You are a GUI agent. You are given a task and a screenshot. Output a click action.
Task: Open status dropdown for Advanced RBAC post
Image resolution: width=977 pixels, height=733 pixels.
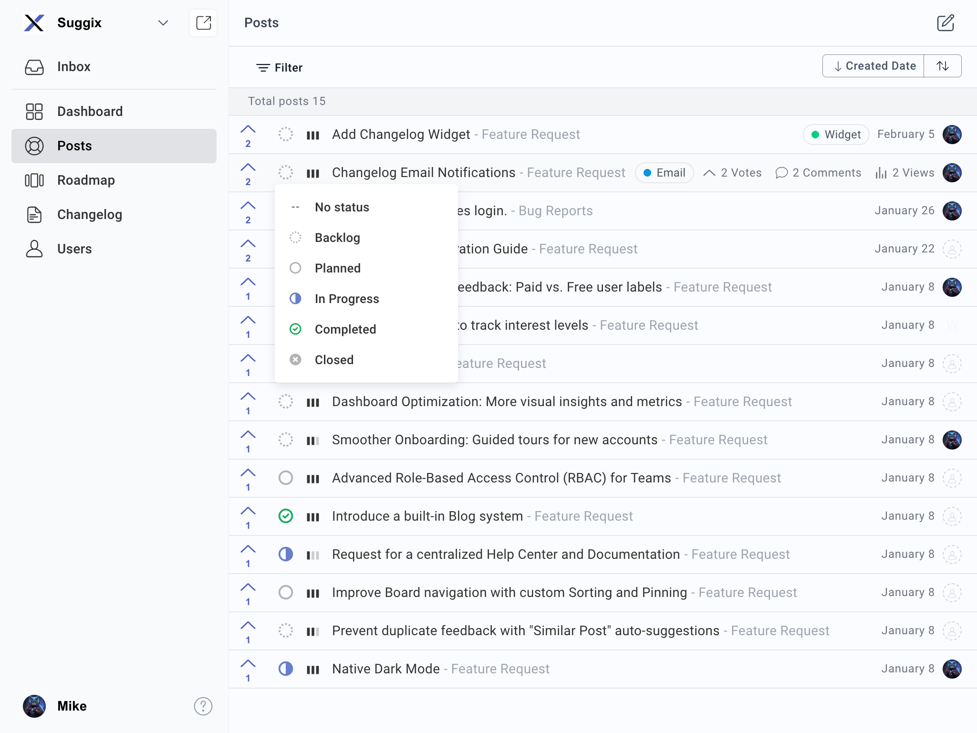pyautogui.click(x=286, y=478)
